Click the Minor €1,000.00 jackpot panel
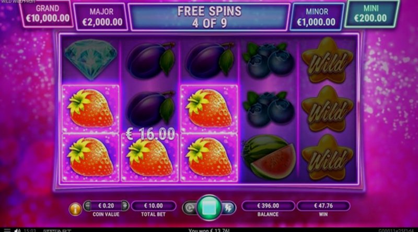Viewport: 418px width, 232px height. pyautogui.click(x=317, y=17)
